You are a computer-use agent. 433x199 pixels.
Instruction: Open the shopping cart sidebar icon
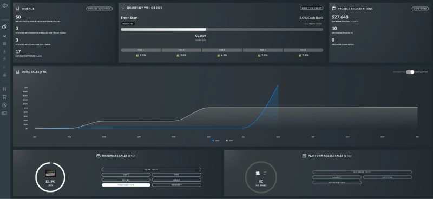(4, 97)
